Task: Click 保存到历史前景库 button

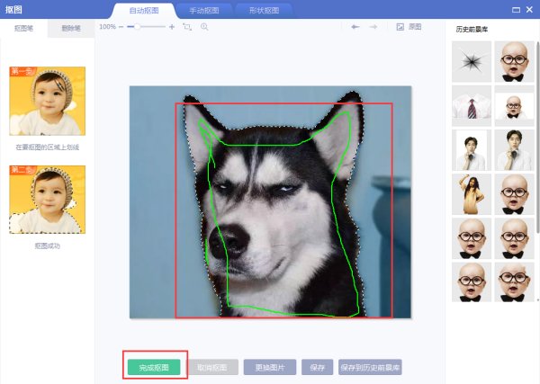Action: [x=370, y=367]
